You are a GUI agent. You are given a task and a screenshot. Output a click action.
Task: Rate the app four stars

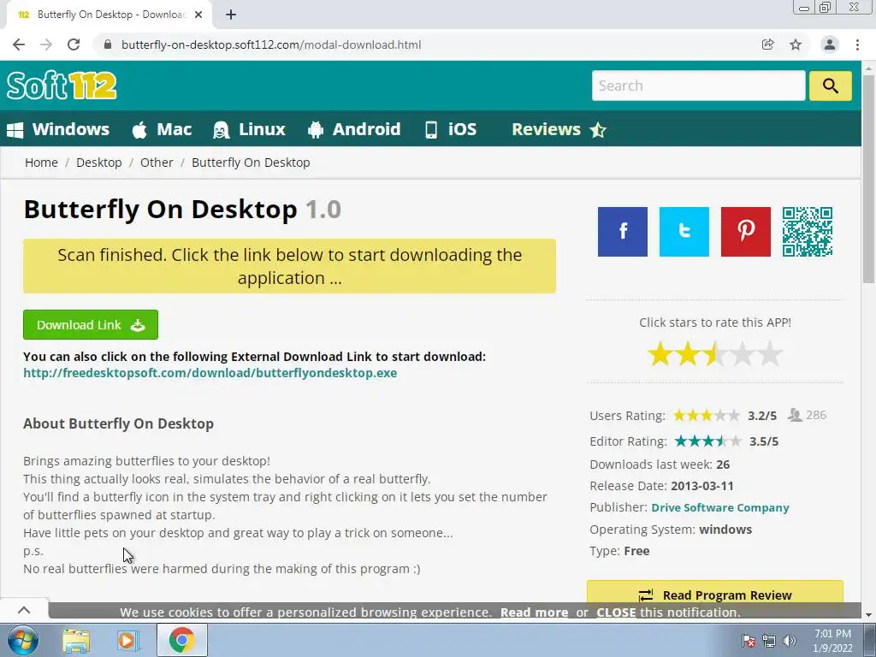coord(743,354)
